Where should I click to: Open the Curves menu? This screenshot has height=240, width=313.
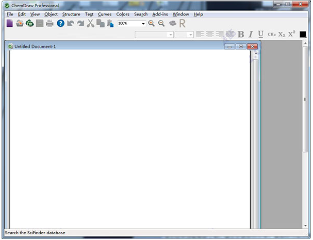pos(105,14)
